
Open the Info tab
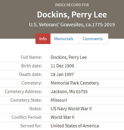(43, 39)
